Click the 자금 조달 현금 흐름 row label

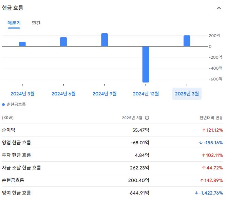[21, 168]
